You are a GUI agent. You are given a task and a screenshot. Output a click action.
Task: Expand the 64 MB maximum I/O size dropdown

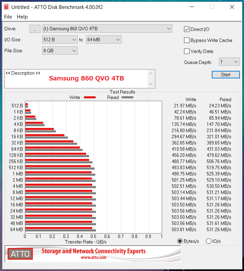[x=104, y=40]
